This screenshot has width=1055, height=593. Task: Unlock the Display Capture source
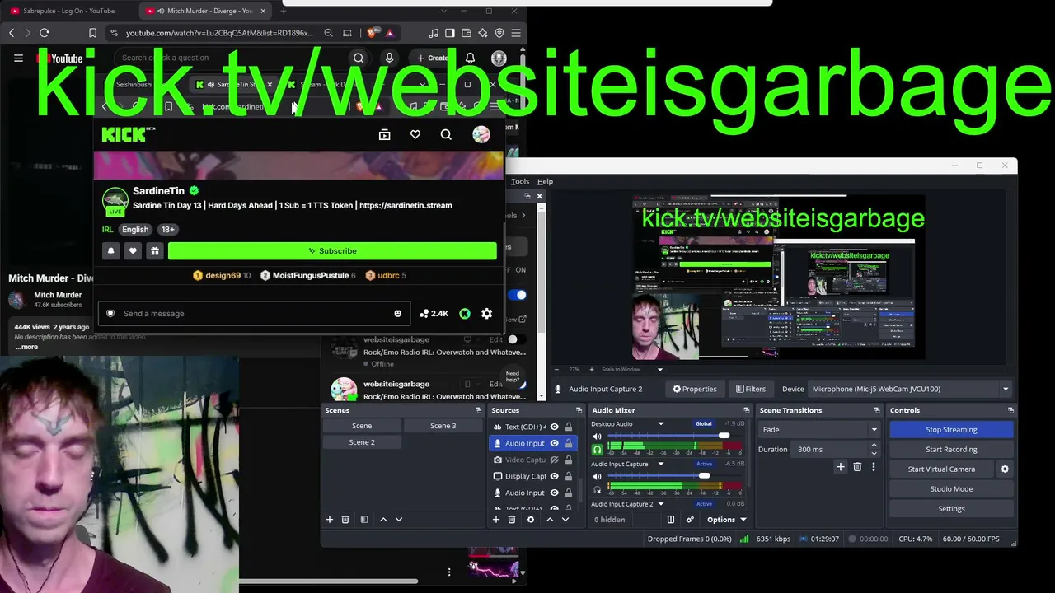tap(569, 476)
